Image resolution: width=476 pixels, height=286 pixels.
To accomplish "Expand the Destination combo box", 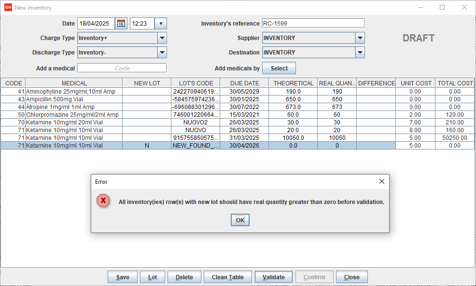I will click(360, 53).
